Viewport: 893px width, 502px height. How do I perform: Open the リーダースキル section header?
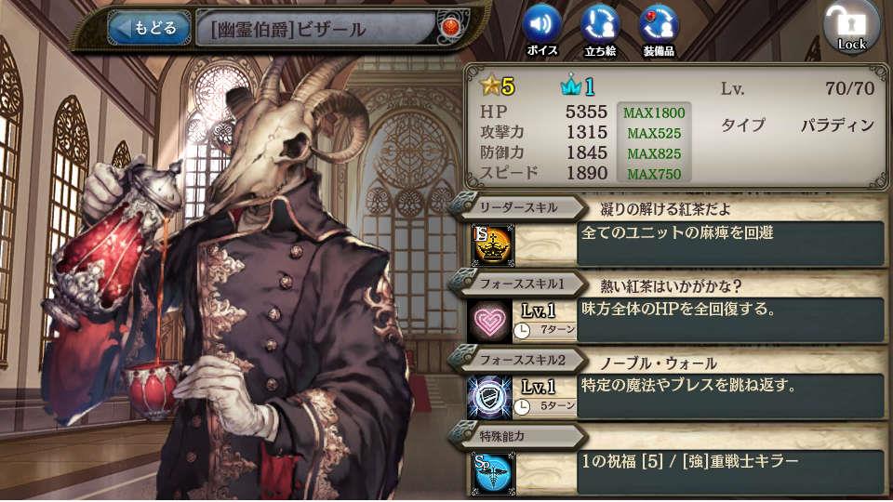coord(517,207)
